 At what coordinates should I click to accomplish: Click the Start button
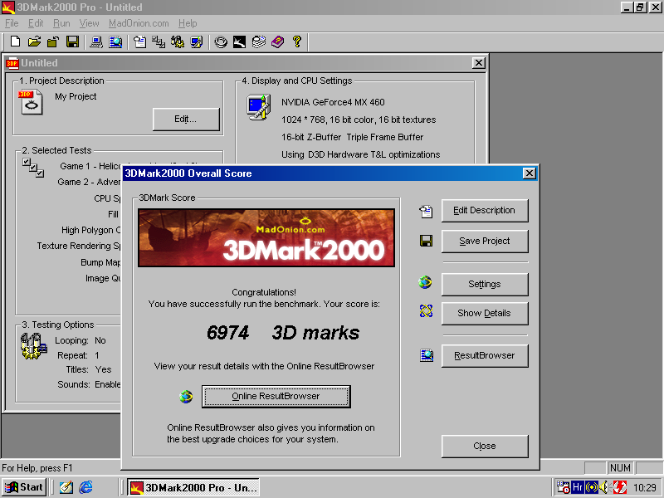(24, 487)
